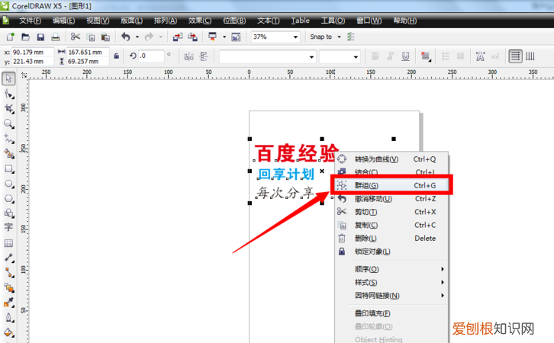Image resolution: width=554 pixels, height=343 pixels.
Task: Click the Open folder icon
Action: coord(25,37)
